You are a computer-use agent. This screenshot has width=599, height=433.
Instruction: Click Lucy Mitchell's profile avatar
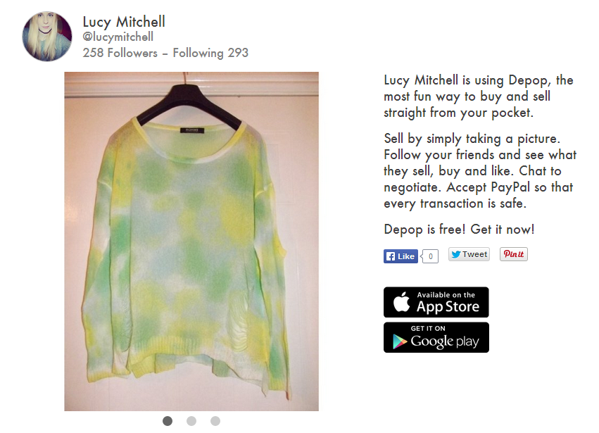coord(47,37)
